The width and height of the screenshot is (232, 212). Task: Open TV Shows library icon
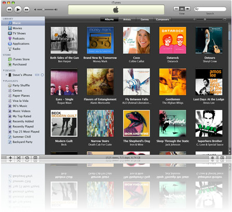click(x=10, y=33)
